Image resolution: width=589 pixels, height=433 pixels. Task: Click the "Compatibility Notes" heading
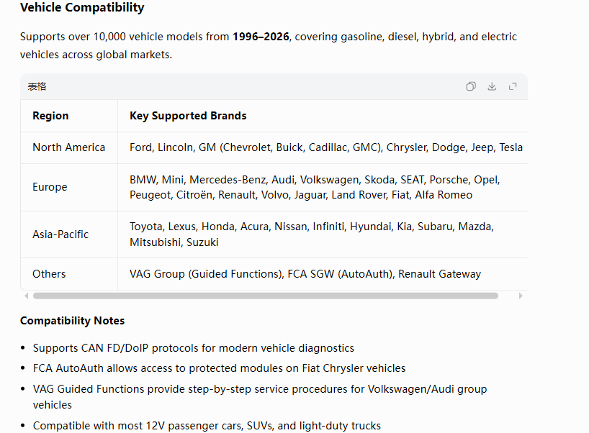72,321
